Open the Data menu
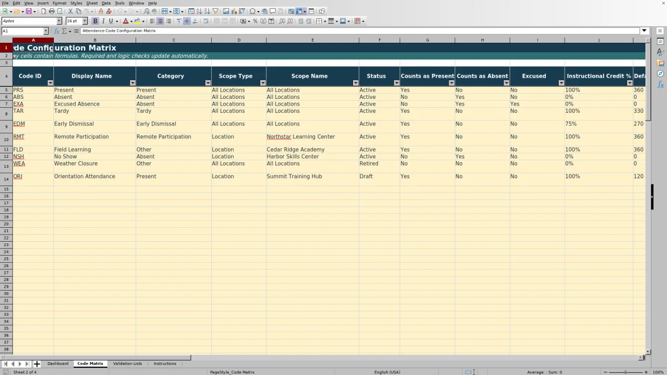 point(106,3)
